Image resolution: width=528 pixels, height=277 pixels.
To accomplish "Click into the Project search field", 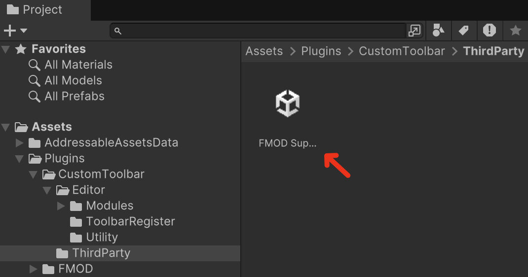I will point(262,31).
